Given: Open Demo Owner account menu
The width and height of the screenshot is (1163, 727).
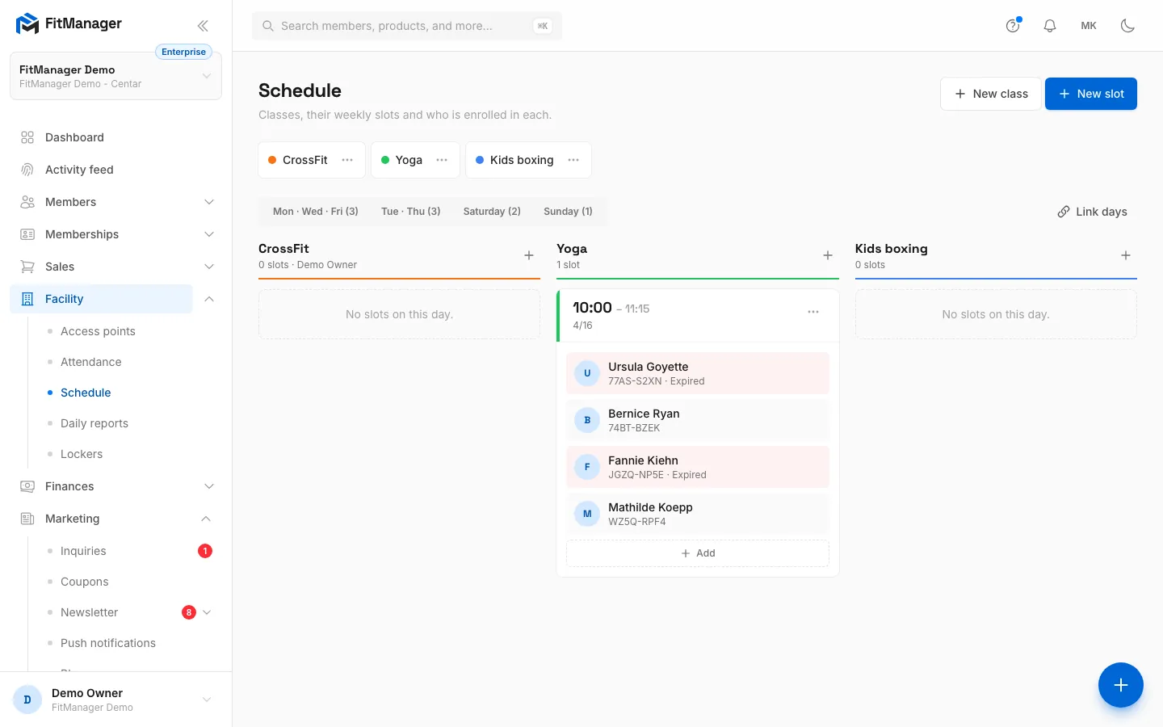Looking at the screenshot, I should [x=115, y=700].
